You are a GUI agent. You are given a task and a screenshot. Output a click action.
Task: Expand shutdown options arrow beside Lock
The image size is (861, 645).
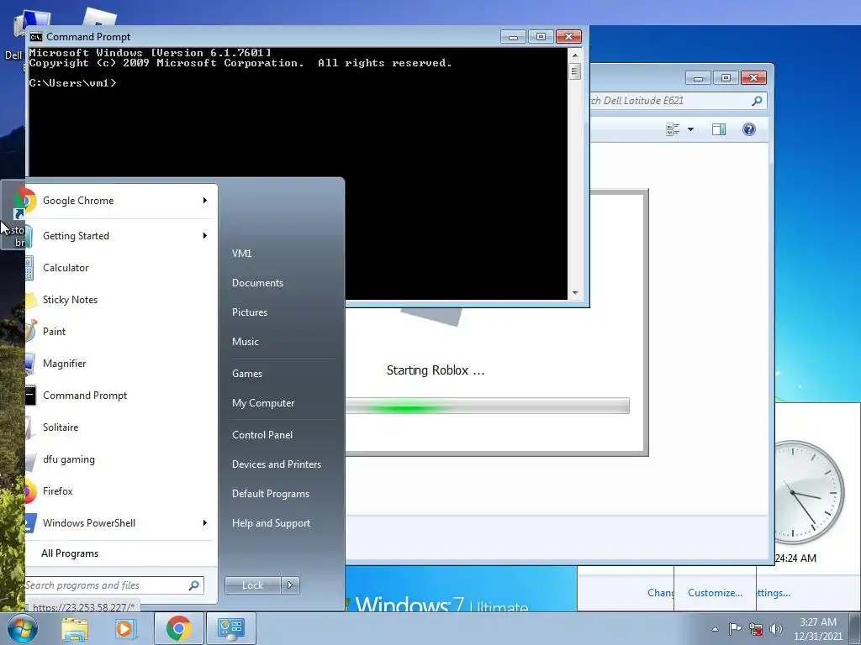290,585
